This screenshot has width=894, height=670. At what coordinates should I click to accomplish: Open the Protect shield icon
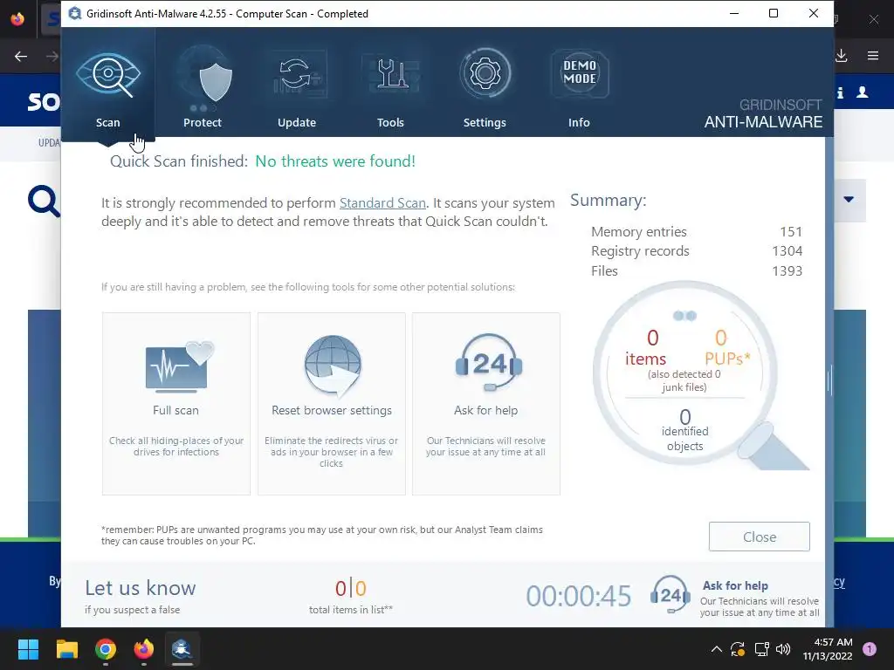pyautogui.click(x=216, y=82)
